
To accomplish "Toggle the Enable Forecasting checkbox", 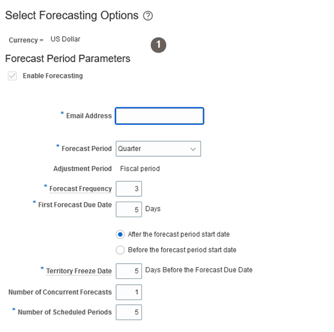I will point(12,76).
